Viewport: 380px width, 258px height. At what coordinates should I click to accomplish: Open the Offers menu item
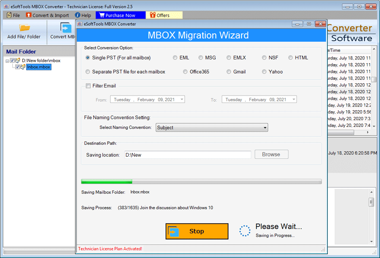[x=164, y=15]
